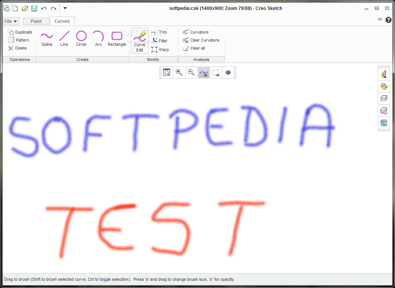395x288 pixels.
Task: Select the Circle tool
Action: click(x=81, y=38)
